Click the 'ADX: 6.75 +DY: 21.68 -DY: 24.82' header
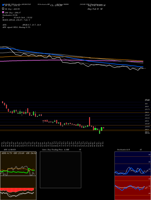 pyautogui.click(x=19, y=153)
